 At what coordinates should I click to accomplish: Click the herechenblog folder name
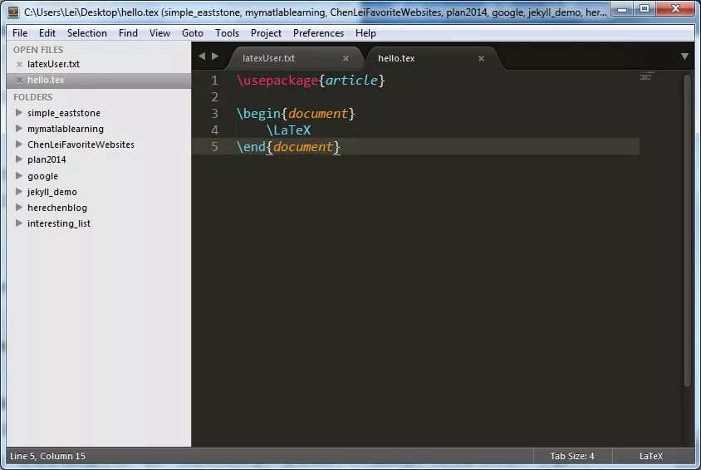point(56,208)
